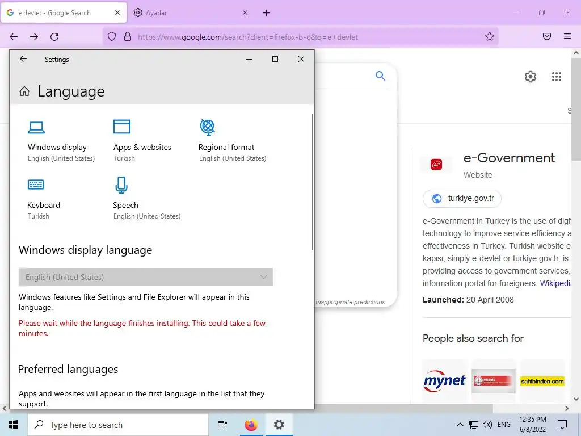
Task: Click the Firefox page vertical scrollbar
Action: (576, 108)
